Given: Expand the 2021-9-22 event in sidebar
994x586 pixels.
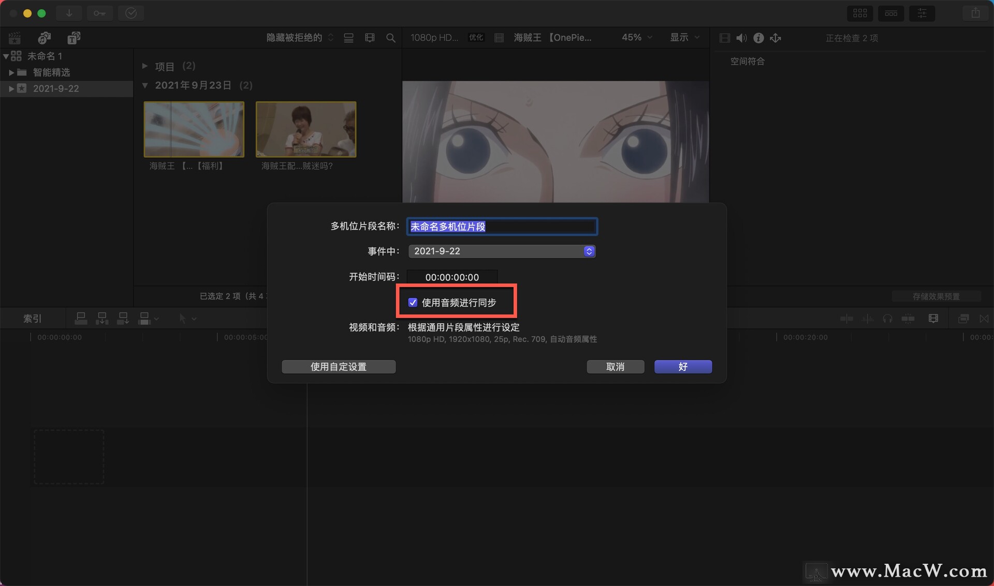Looking at the screenshot, I should tap(11, 88).
